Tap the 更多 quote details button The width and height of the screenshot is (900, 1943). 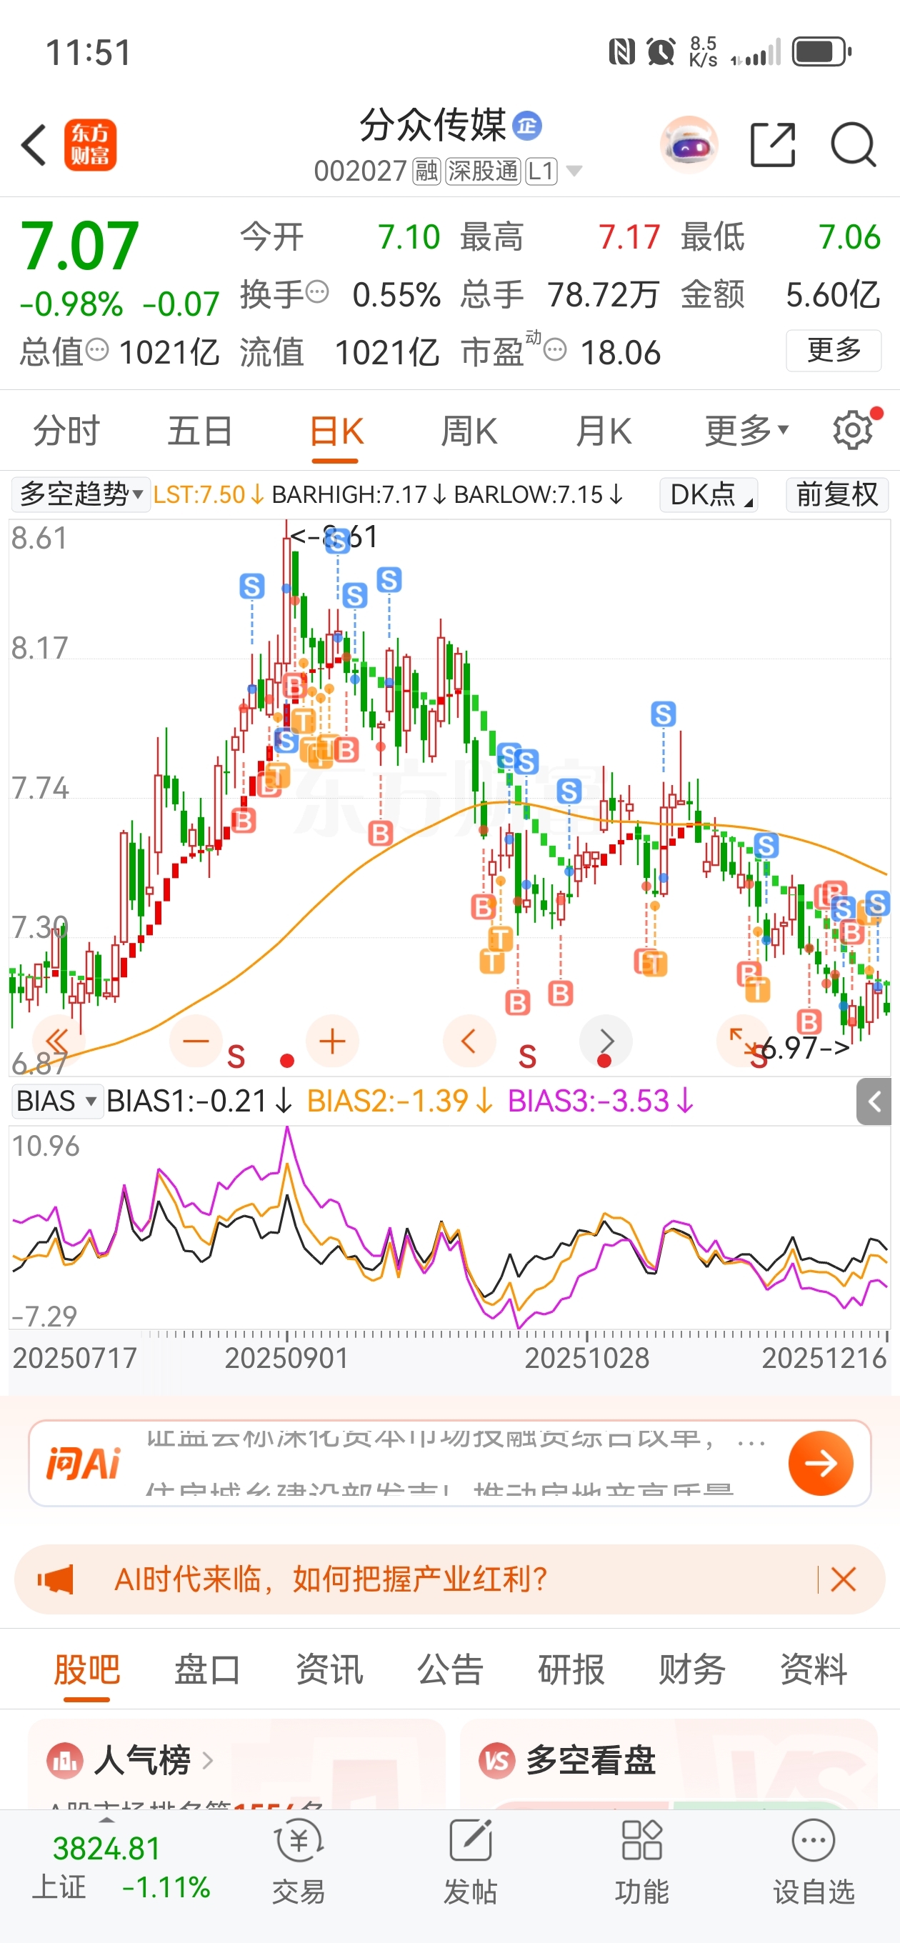(834, 350)
